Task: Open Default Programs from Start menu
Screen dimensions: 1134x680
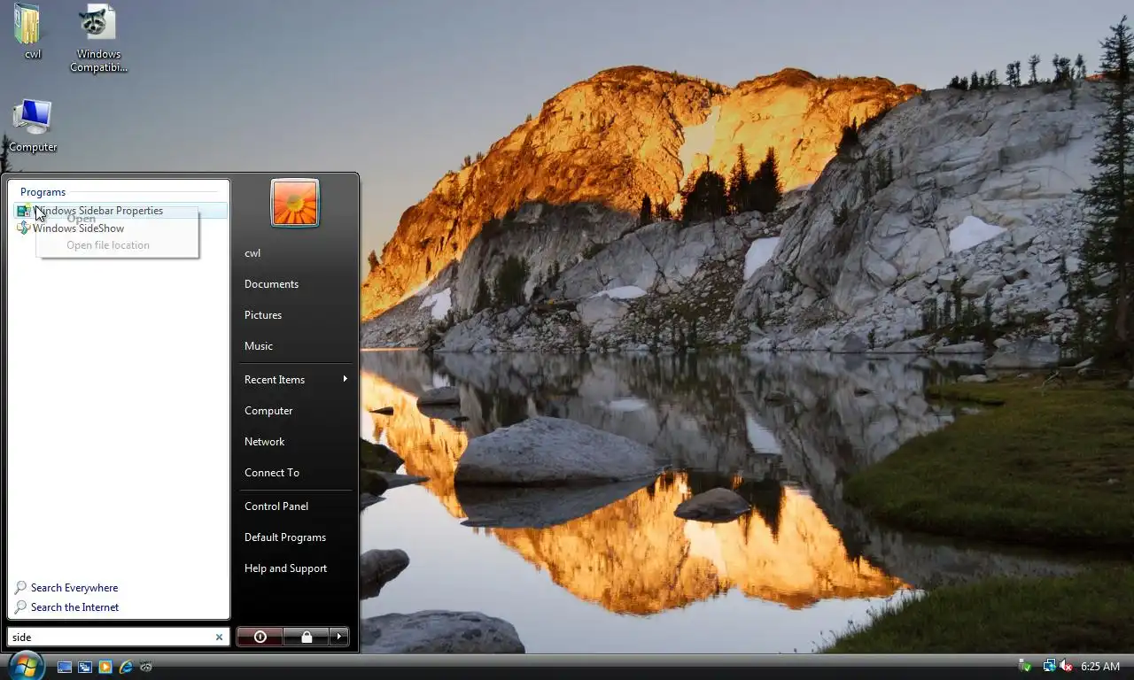Action: [285, 537]
